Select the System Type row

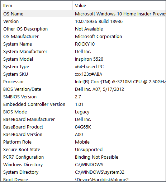pyautogui.click(x=84, y=67)
